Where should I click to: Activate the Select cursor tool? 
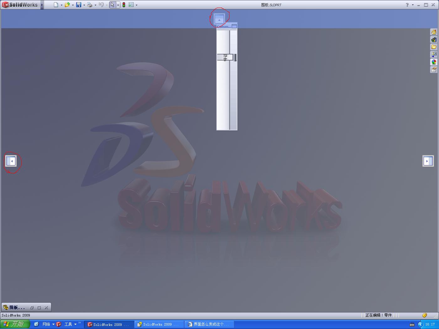pyautogui.click(x=112, y=5)
